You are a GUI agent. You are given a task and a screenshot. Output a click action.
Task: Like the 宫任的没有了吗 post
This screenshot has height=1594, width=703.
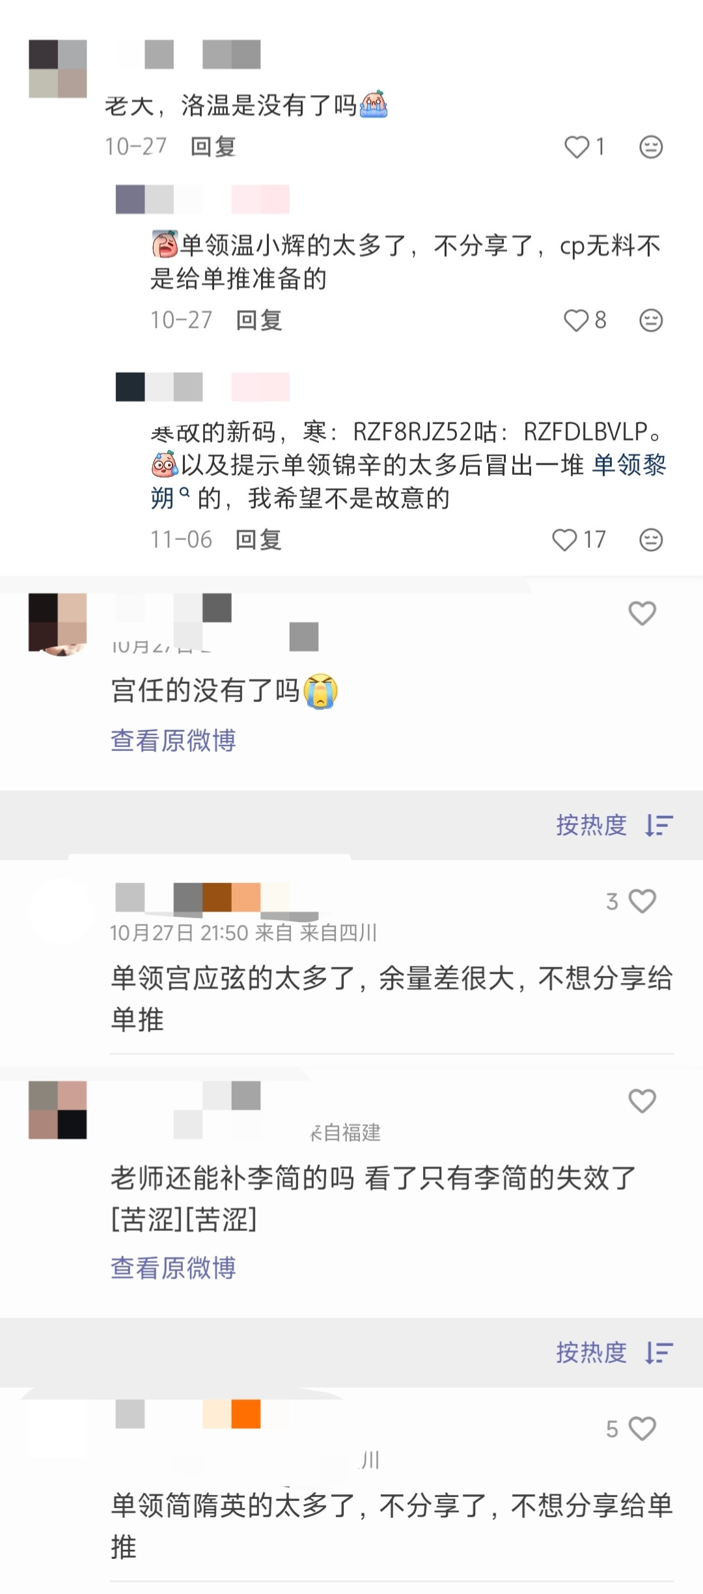642,613
